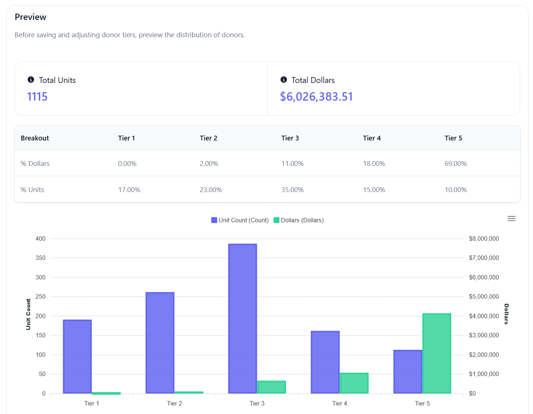
Task: Toggle the Dollars (Dollars) legend series
Action: point(299,220)
